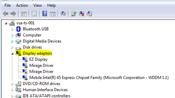Scan for hardware changes icon
Screen dimensions: 175x98
click(63, 14)
